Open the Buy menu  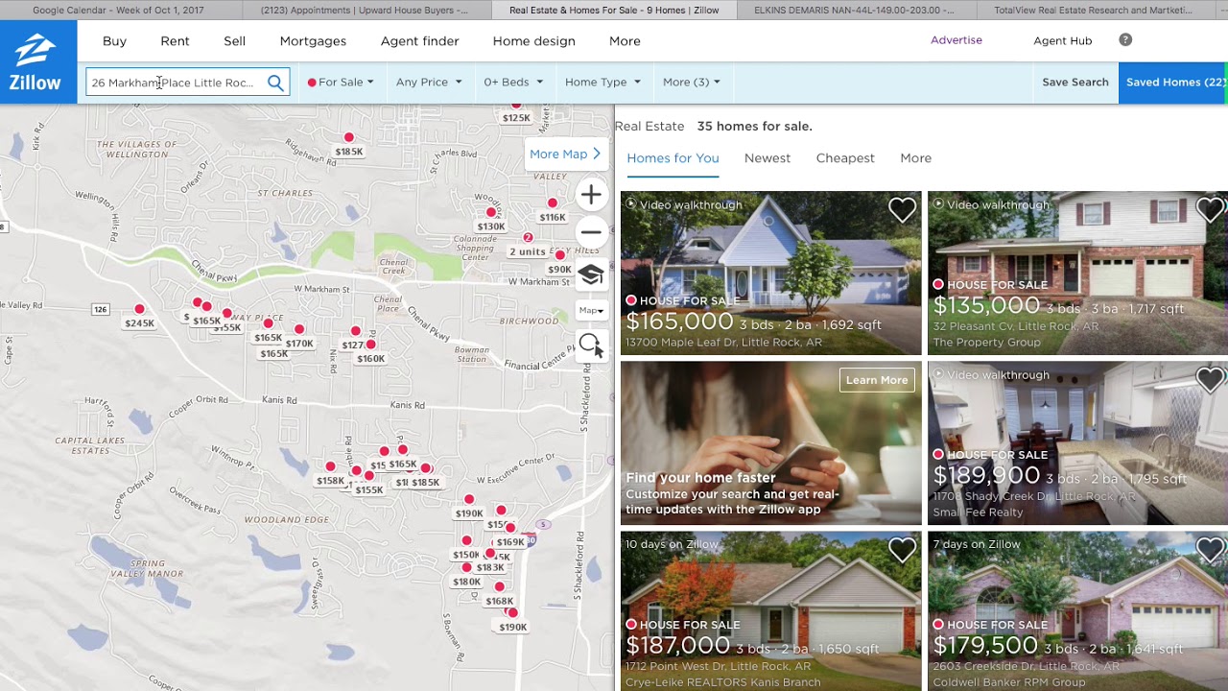tap(114, 41)
